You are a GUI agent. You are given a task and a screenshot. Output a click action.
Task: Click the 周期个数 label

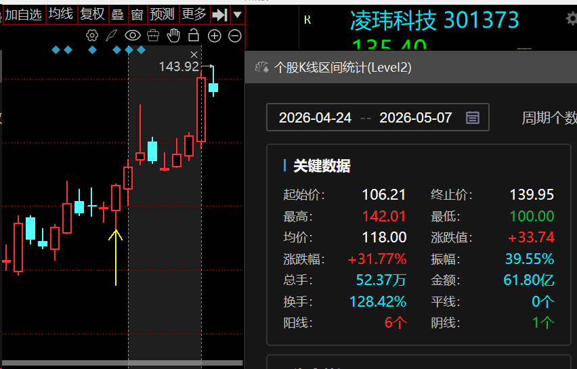pyautogui.click(x=549, y=118)
